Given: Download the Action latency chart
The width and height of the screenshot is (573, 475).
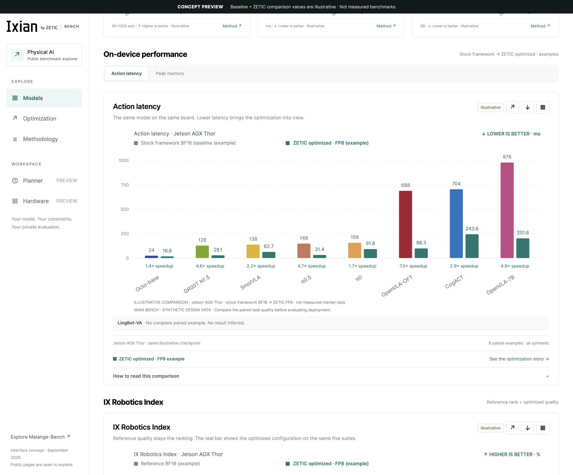Looking at the screenshot, I should tap(528, 107).
